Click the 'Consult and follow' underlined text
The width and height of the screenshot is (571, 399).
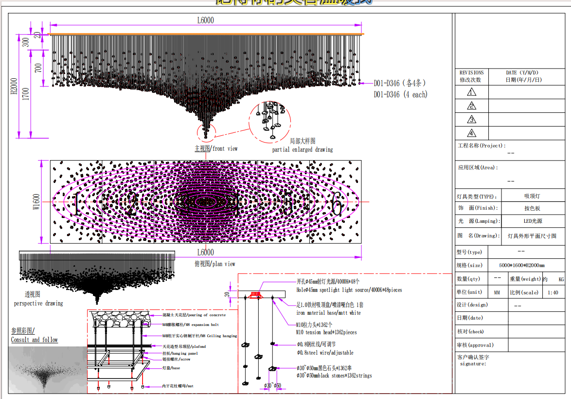click(x=34, y=340)
